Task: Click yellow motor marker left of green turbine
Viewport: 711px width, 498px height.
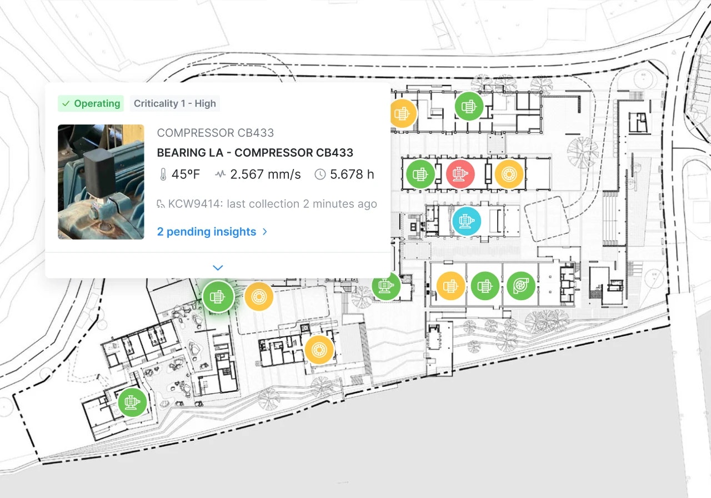Action: [450, 286]
